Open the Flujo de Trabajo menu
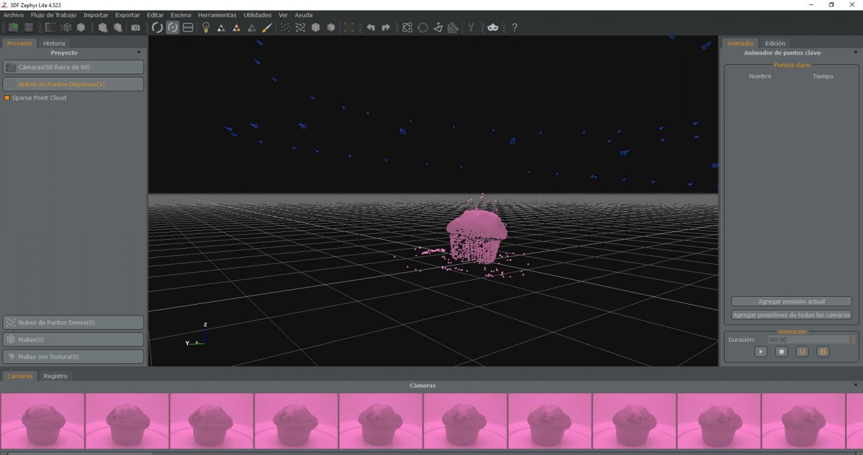The image size is (863, 455). [53, 15]
